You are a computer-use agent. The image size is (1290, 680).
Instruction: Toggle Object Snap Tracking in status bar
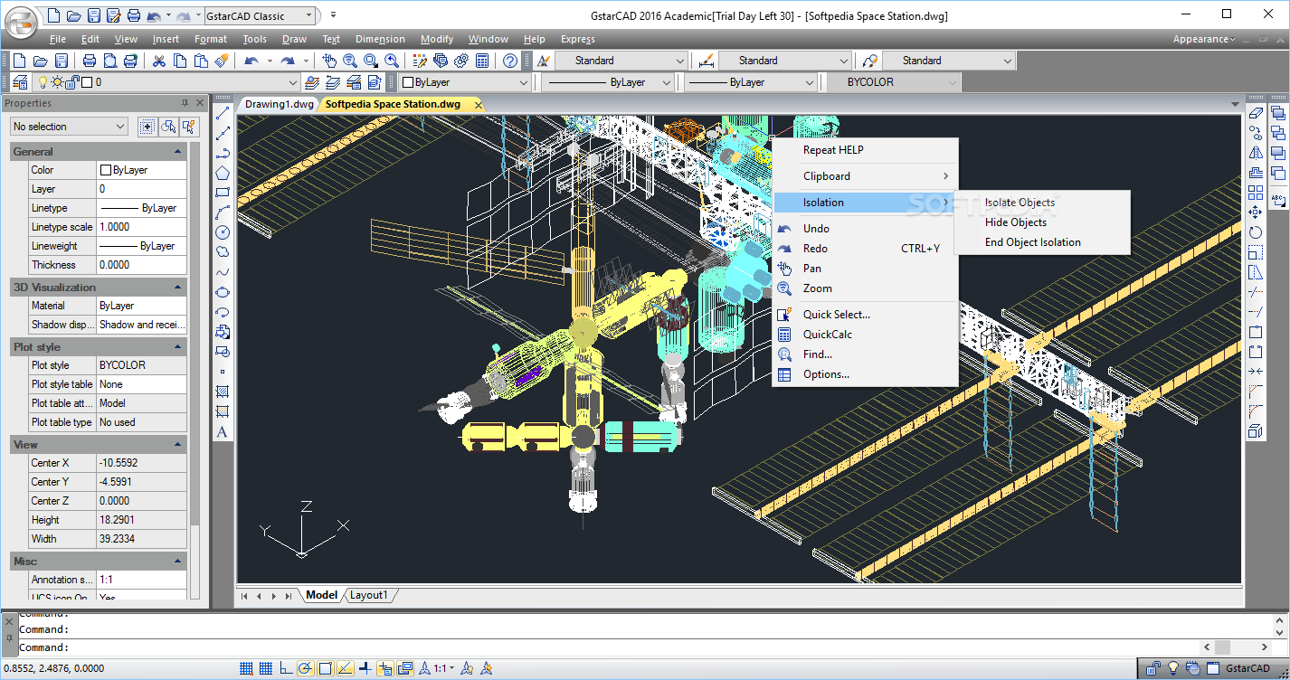point(345,669)
